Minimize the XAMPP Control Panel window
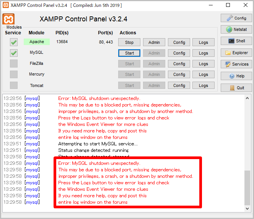Viewport: 254px width, 219px height. (x=211, y=5)
